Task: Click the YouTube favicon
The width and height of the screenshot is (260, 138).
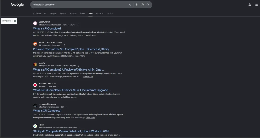Action: 35,85
